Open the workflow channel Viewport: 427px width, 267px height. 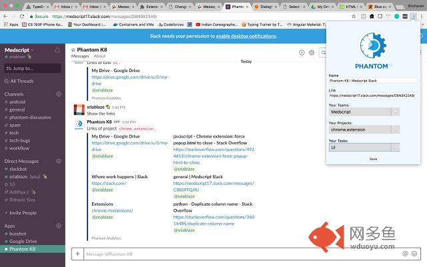click(x=19, y=148)
